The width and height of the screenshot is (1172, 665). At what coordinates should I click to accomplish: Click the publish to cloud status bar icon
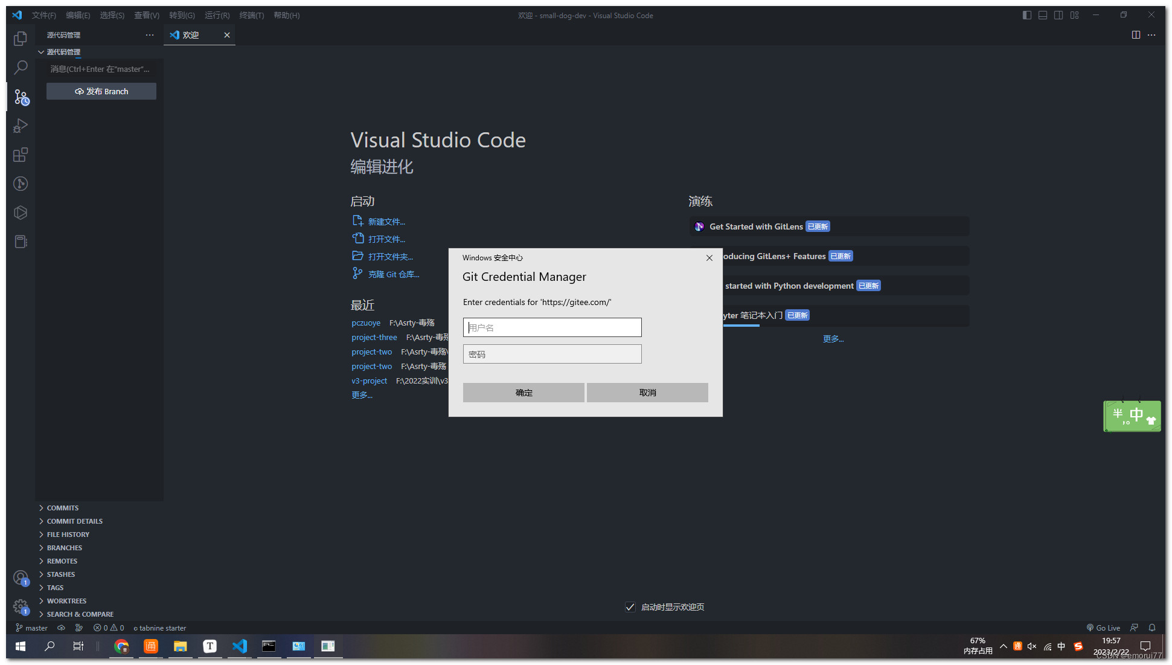point(61,628)
